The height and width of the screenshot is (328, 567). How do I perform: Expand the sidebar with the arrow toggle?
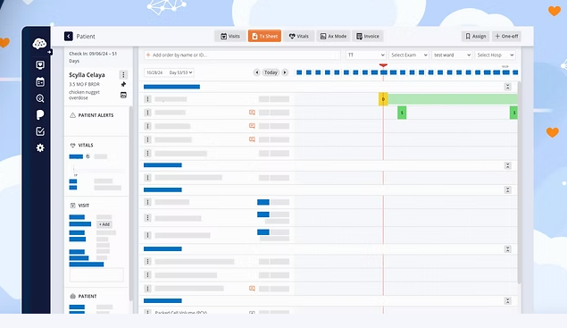tap(50, 52)
